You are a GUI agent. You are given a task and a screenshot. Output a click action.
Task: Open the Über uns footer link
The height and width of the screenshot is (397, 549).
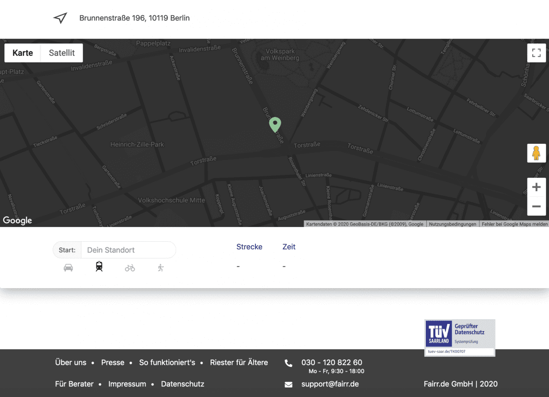(x=71, y=363)
